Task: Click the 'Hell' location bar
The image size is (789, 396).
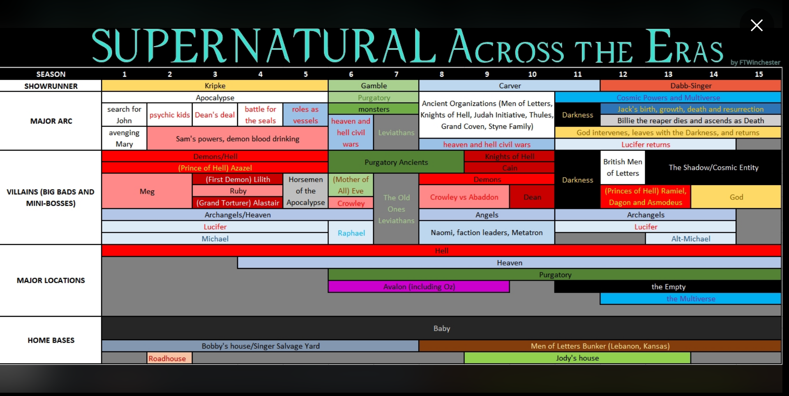Action: pyautogui.click(x=441, y=251)
